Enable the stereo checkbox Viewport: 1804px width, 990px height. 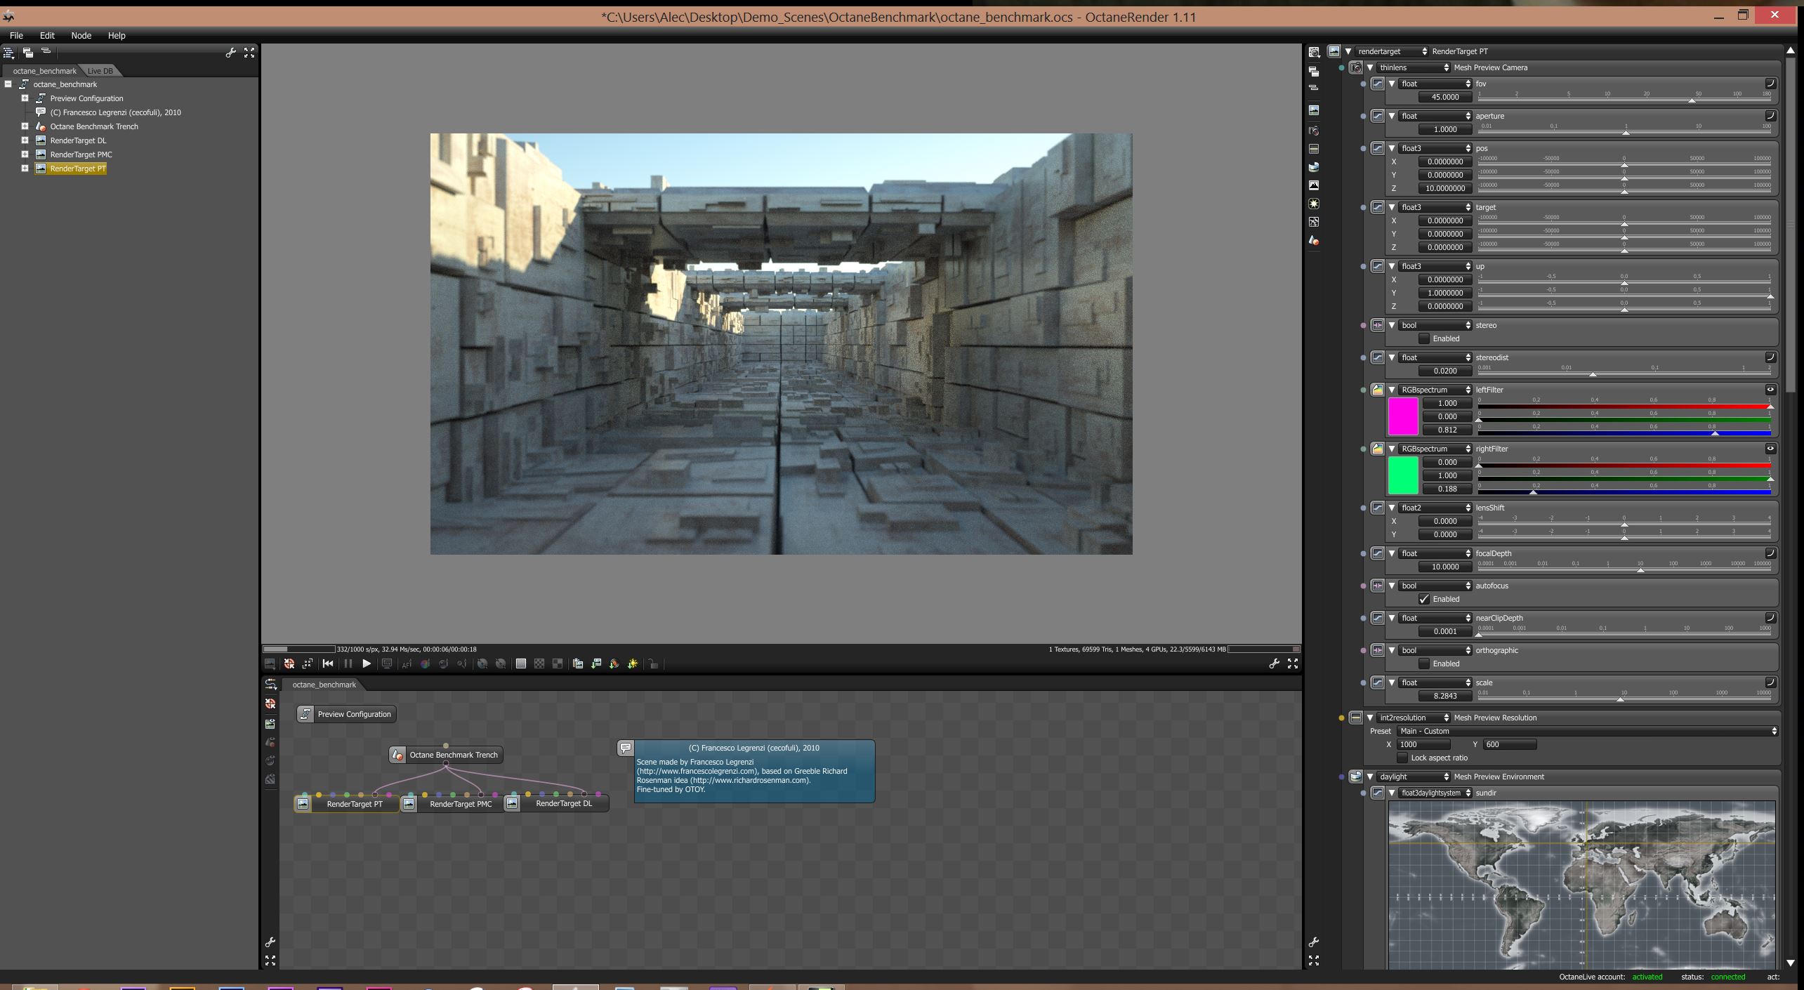(1424, 338)
